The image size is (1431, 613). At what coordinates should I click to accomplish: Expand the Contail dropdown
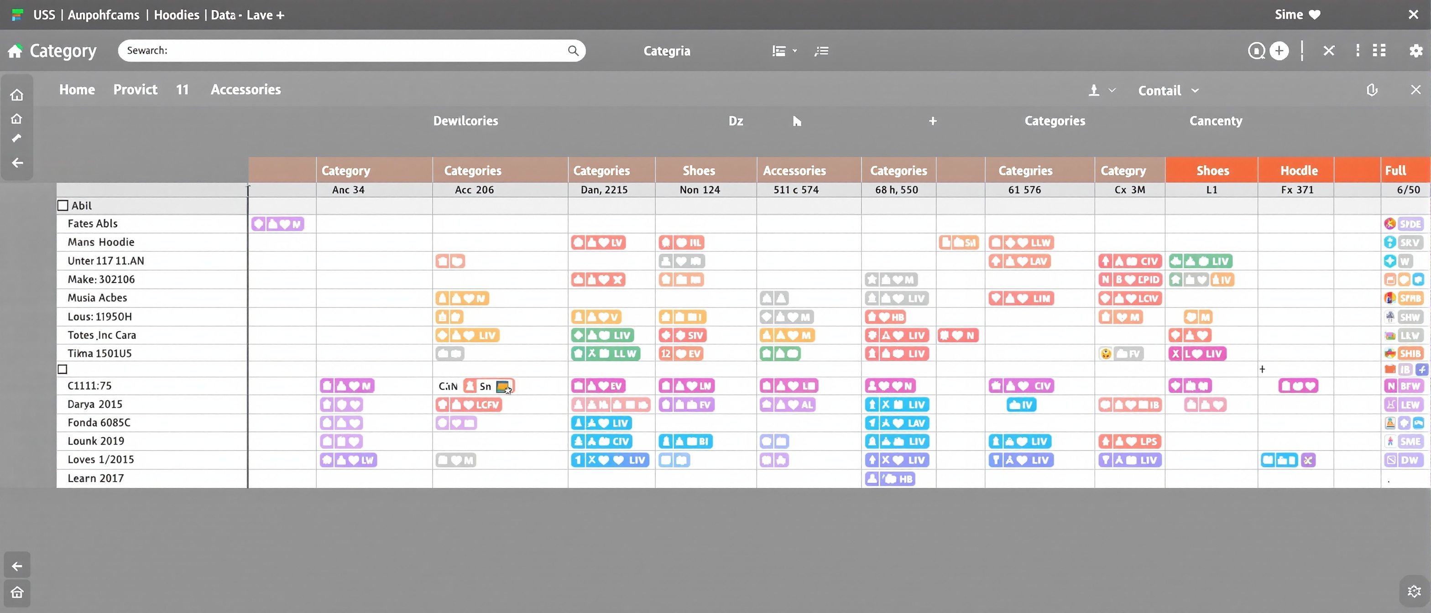[x=1195, y=90]
